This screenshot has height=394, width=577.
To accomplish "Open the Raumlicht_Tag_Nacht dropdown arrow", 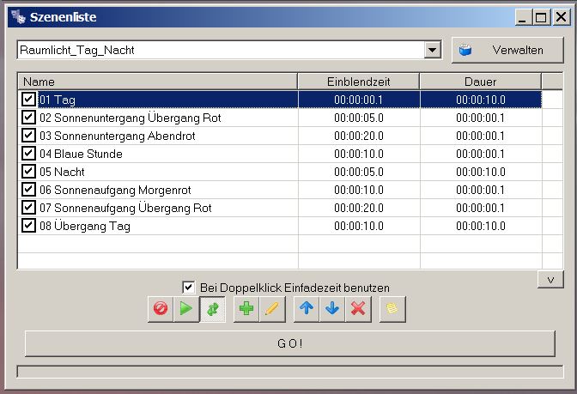I will (433, 51).
